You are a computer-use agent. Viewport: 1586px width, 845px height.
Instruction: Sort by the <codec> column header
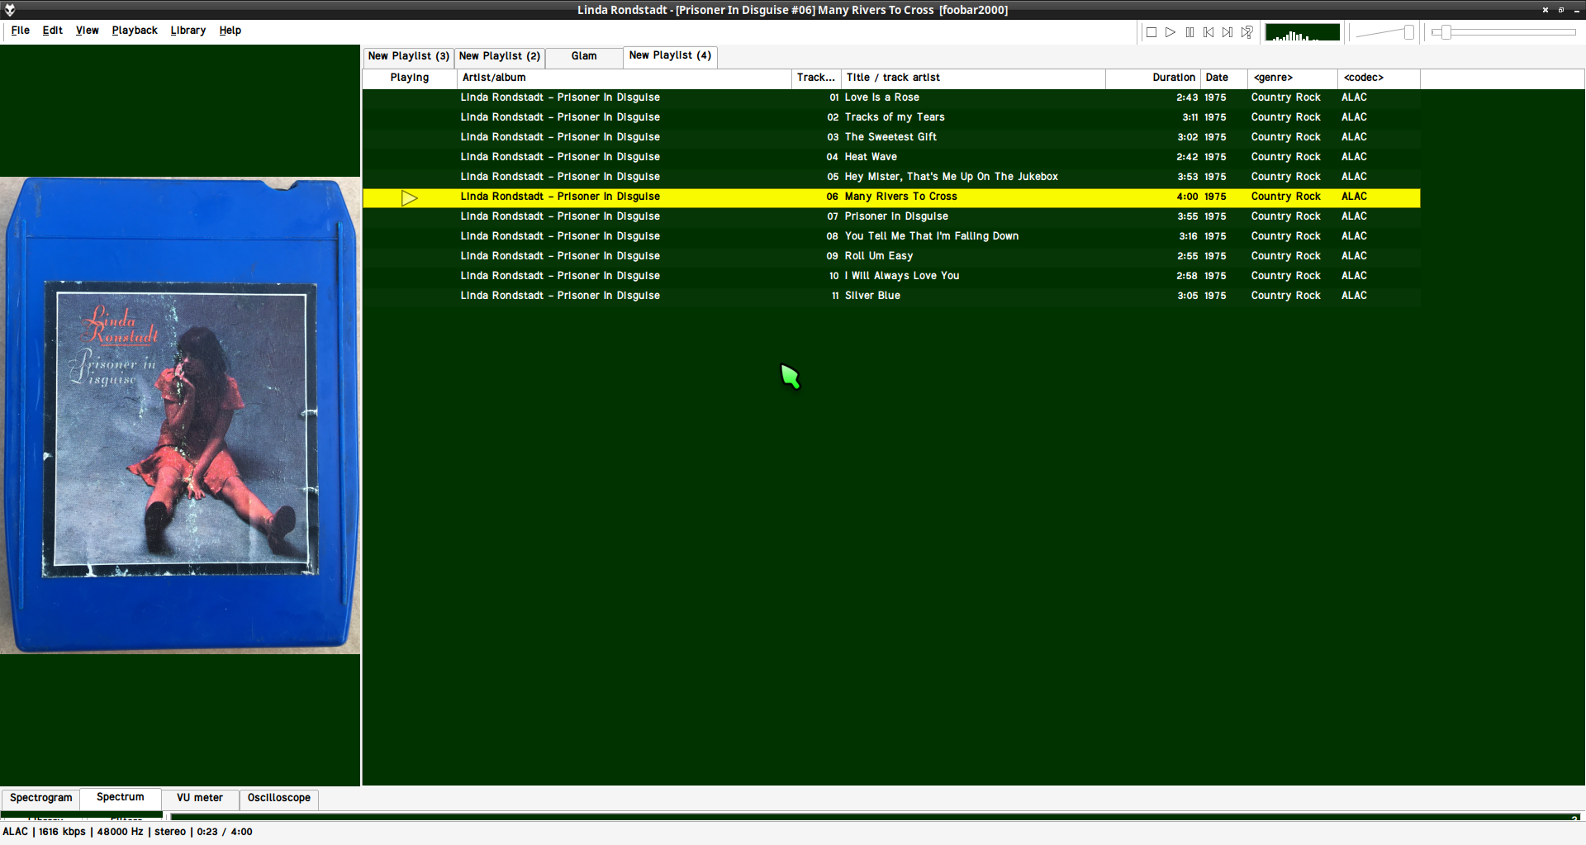pyautogui.click(x=1379, y=78)
